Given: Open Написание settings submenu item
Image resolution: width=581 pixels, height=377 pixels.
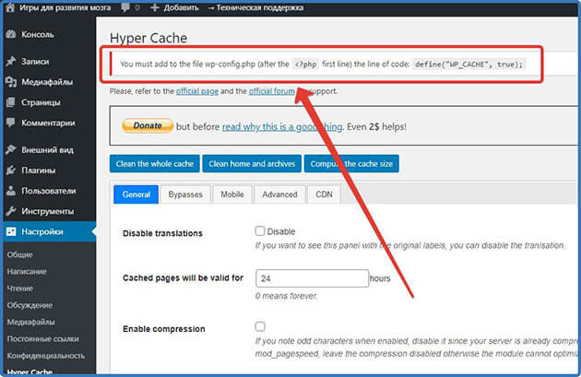Looking at the screenshot, I should click(27, 271).
